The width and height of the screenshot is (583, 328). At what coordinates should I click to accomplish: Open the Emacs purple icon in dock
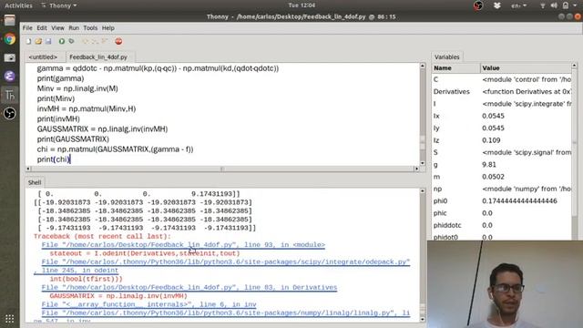[x=10, y=77]
